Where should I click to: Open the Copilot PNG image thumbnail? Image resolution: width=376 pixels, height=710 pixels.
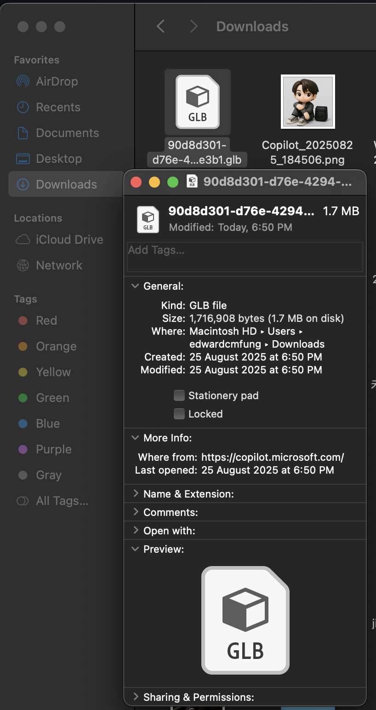point(308,102)
